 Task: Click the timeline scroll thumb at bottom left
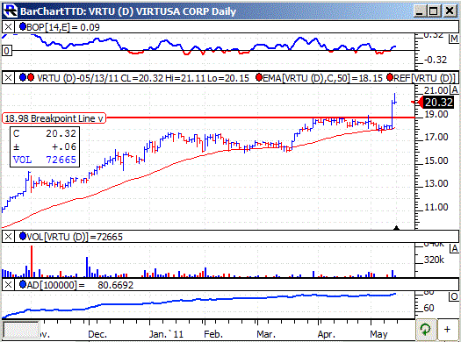[x=21, y=330]
